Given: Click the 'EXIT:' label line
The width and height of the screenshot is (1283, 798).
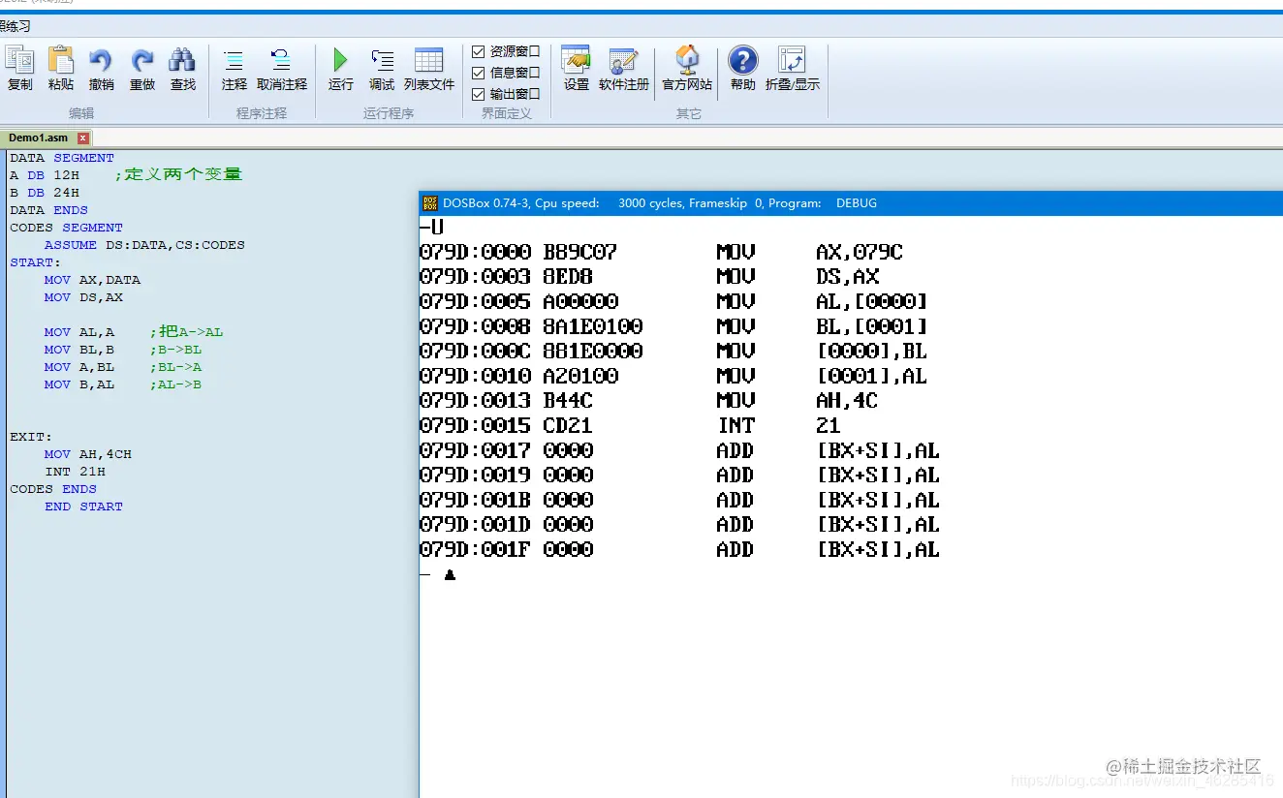Looking at the screenshot, I should 31,437.
